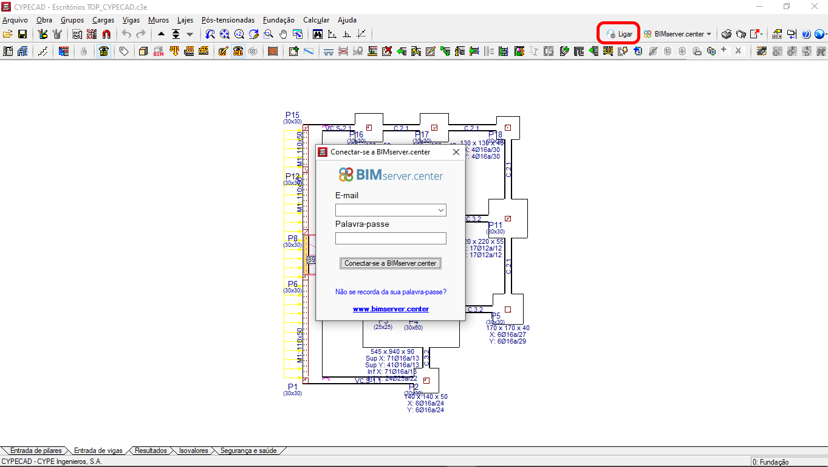Open the Vigas menu
Image resolution: width=828 pixels, height=467 pixels.
pyautogui.click(x=131, y=20)
